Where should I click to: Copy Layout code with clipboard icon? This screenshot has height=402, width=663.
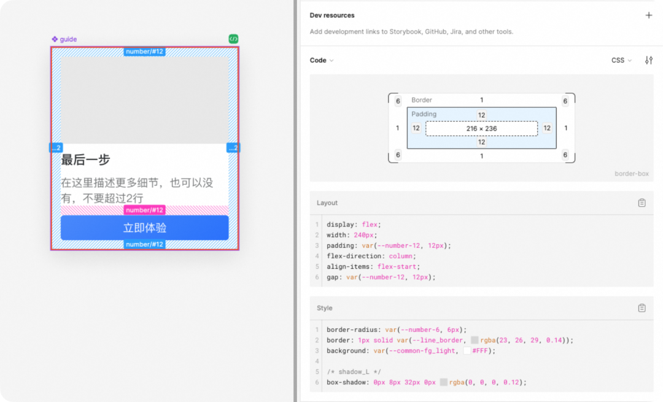coord(642,203)
